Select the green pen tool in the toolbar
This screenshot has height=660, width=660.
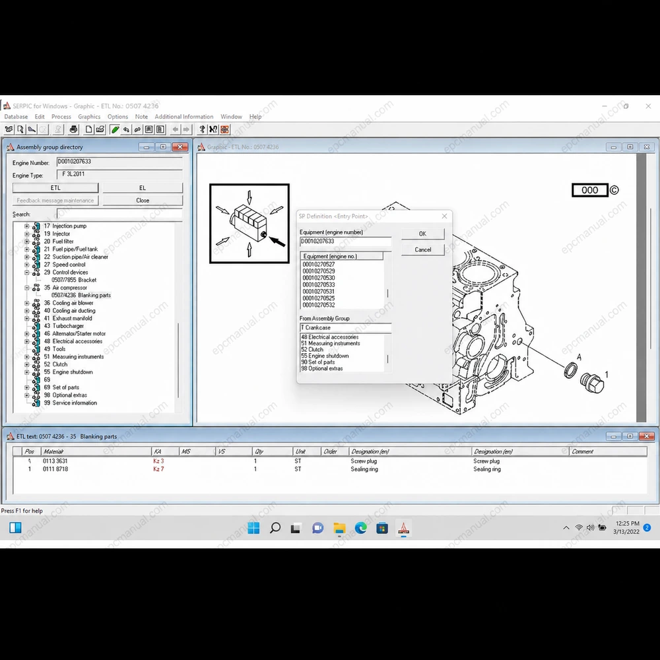pos(114,129)
